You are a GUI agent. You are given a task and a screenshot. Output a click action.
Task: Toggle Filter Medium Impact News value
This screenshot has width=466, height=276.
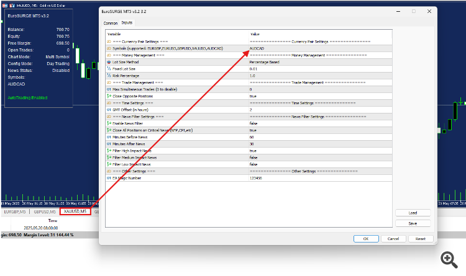click(321, 158)
